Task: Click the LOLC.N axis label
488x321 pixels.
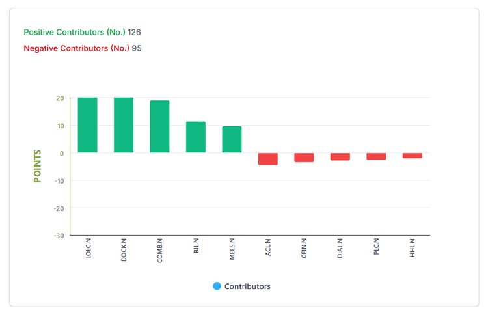Action: point(88,249)
